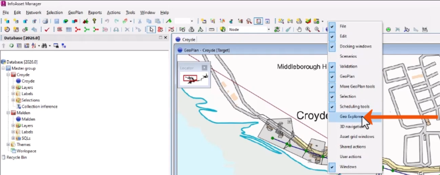
Task: Click the grid window table icon
Action: 69,29
